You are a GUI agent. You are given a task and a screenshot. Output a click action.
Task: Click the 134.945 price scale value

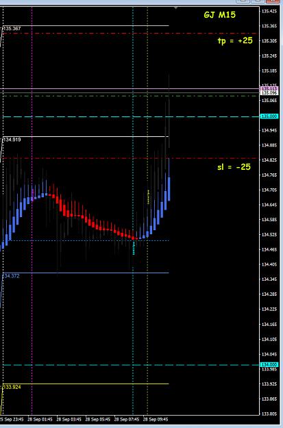(269, 131)
